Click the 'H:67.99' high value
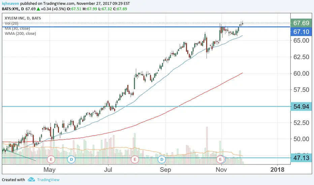 [90, 9]
